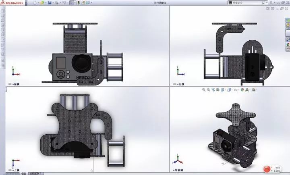Image resolution: width=290 pixels, height=175 pixels.
Task: Open the Options icon in top toolbar
Action: 88,3
